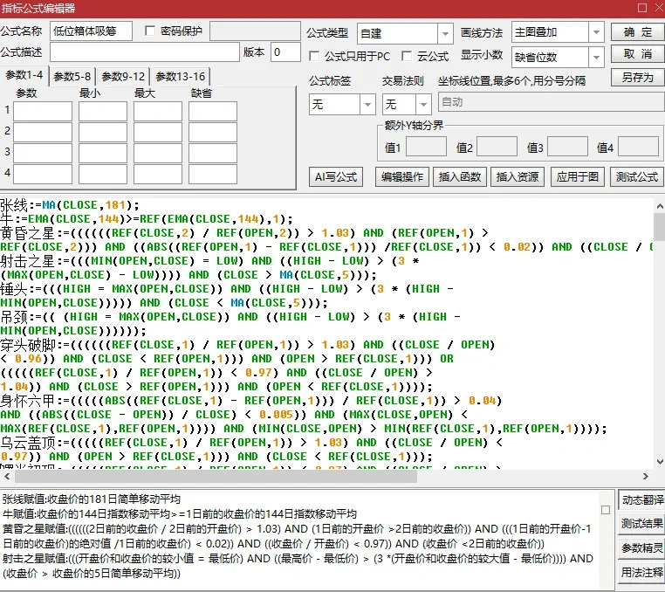Open the AI写公式 assistant

336,177
